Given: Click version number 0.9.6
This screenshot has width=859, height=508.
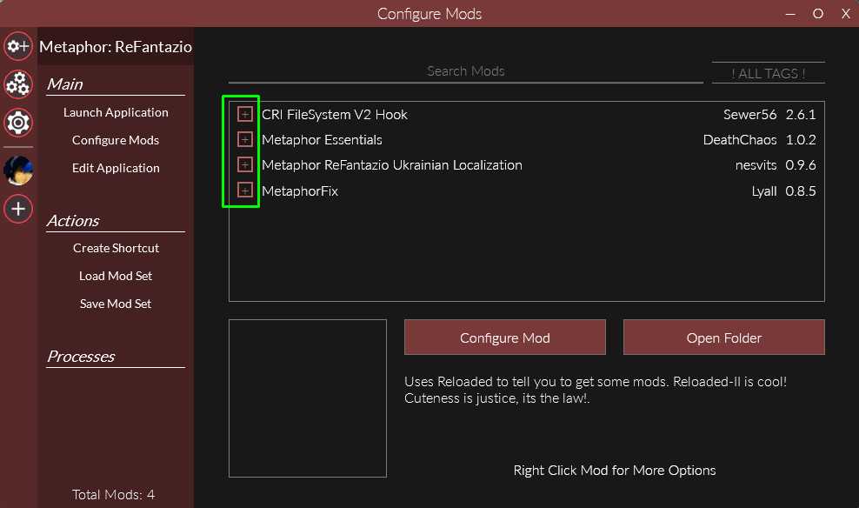Looking at the screenshot, I should (801, 165).
